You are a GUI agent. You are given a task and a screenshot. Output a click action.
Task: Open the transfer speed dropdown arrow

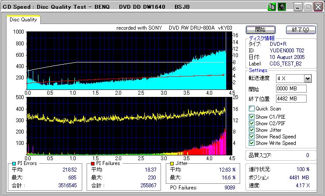[308, 79]
